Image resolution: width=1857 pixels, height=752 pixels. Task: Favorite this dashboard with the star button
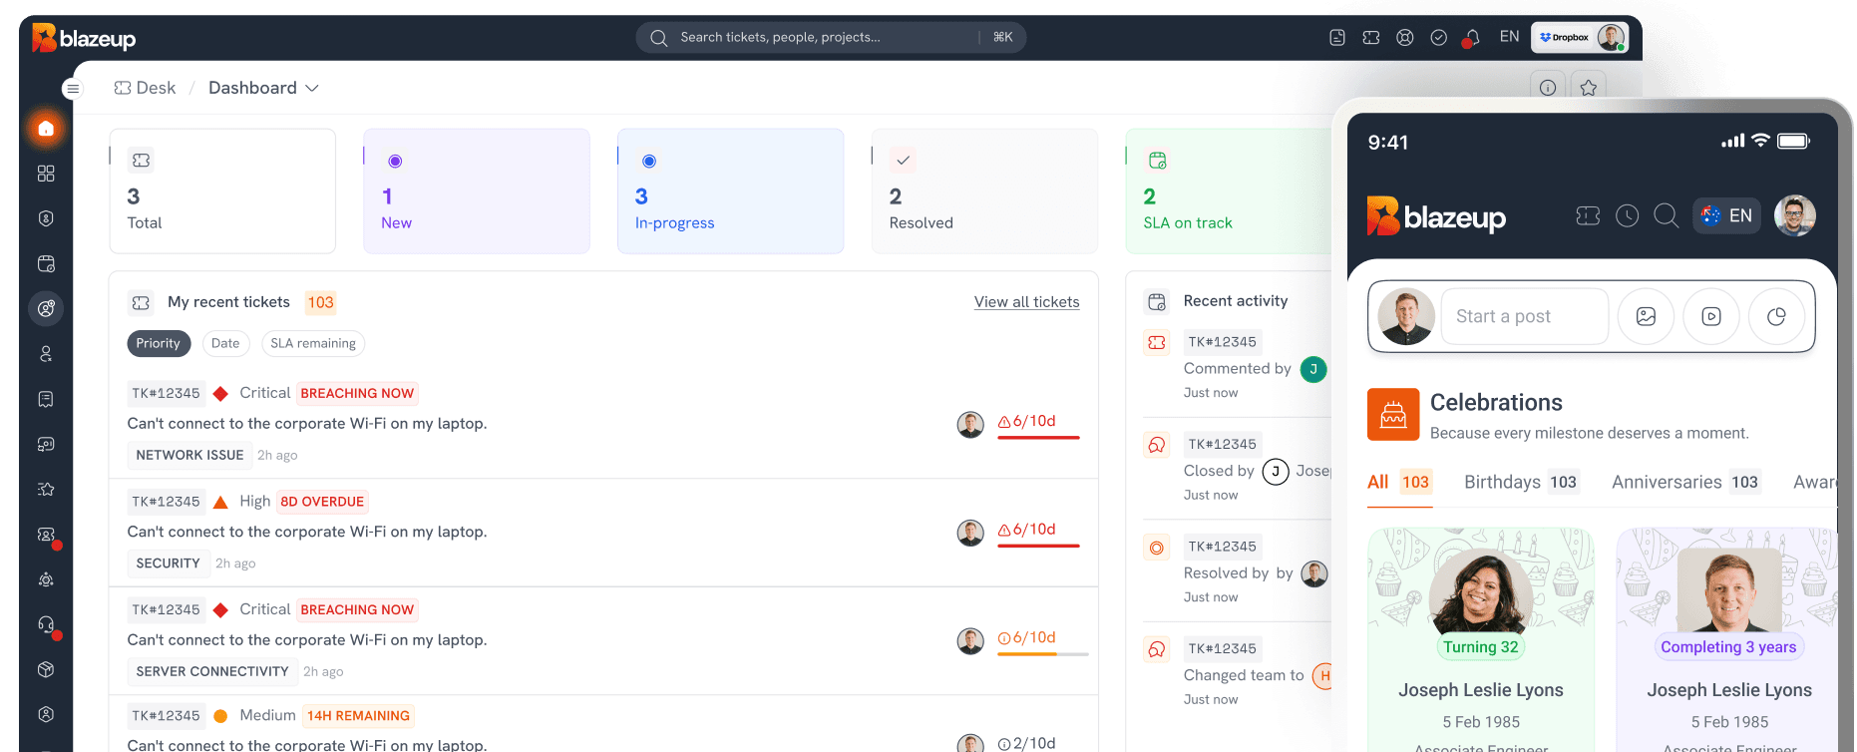coord(1589,88)
